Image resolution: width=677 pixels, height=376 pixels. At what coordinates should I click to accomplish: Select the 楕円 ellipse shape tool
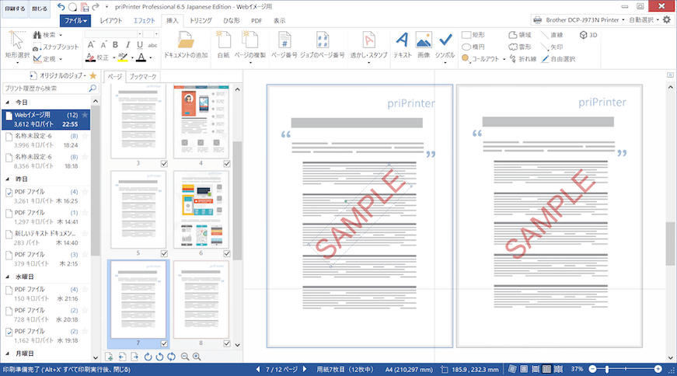pos(473,47)
